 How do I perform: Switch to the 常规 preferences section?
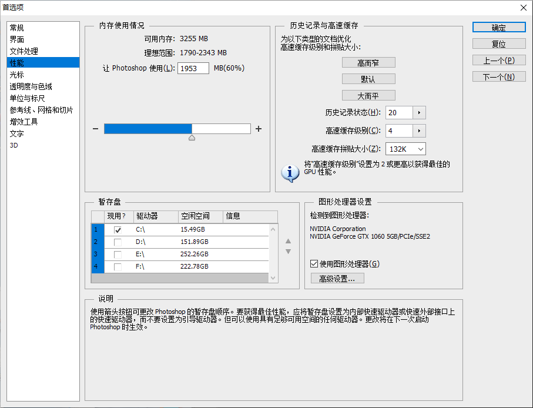click(x=18, y=28)
